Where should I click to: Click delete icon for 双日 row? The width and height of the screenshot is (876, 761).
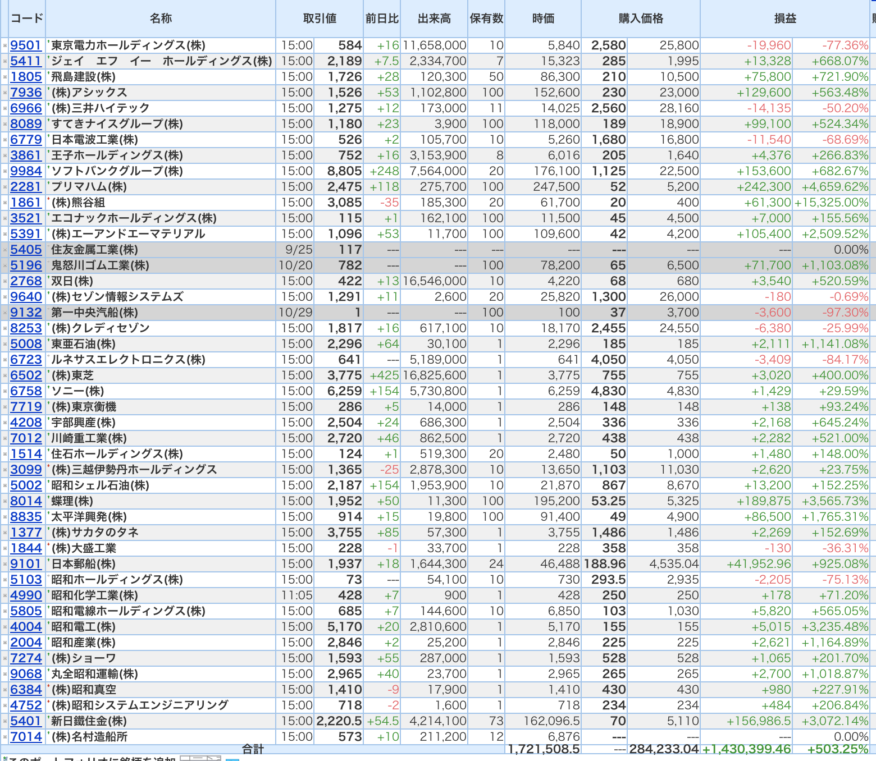[5, 281]
